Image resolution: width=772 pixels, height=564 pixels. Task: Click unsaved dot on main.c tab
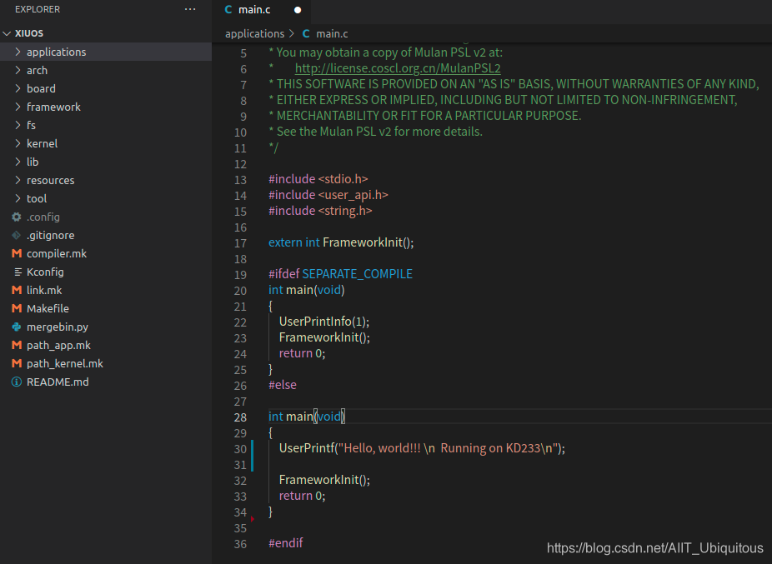tap(298, 10)
